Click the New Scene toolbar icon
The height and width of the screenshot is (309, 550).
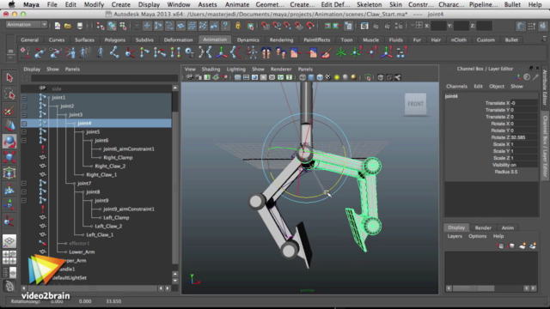58,26
